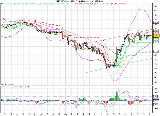Click the red -0.0001 MACD value tag
This screenshot has height=116, width=160.
click(156, 101)
